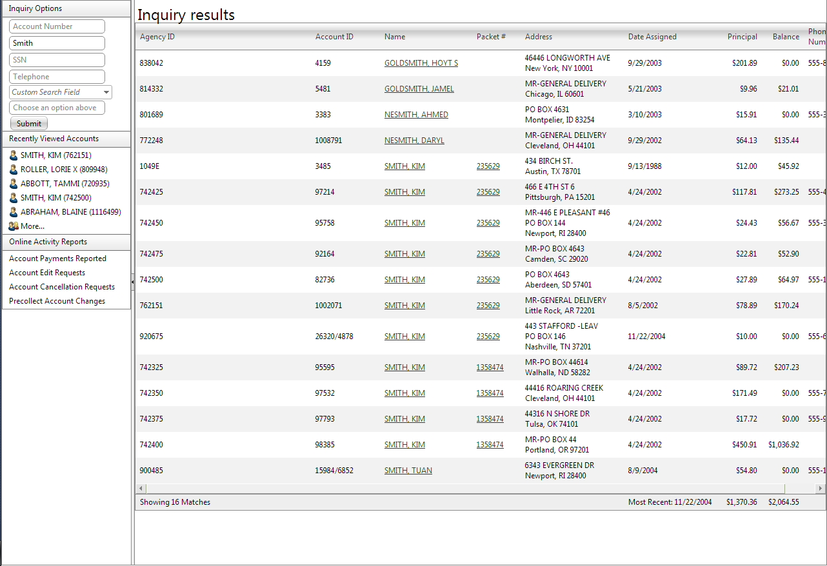Viewport: 827px width, 566px height.
Task: Show More recently viewed accounts
Action: tap(32, 226)
